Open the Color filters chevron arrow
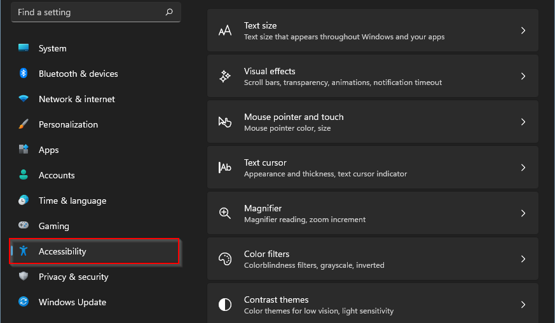Viewport: 555px width, 323px height. tap(523, 259)
